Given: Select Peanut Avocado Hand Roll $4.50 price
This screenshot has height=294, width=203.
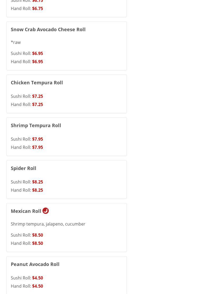Looking at the screenshot, I should click(x=37, y=286).
